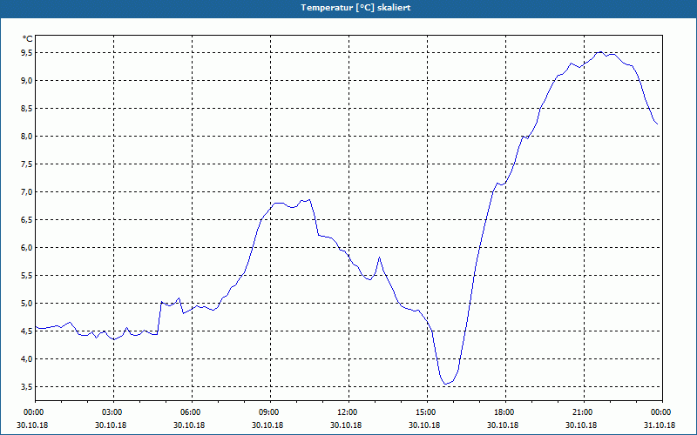This screenshot has width=697, height=435.
Task: Click the 03:00 time label
Action: click(113, 412)
